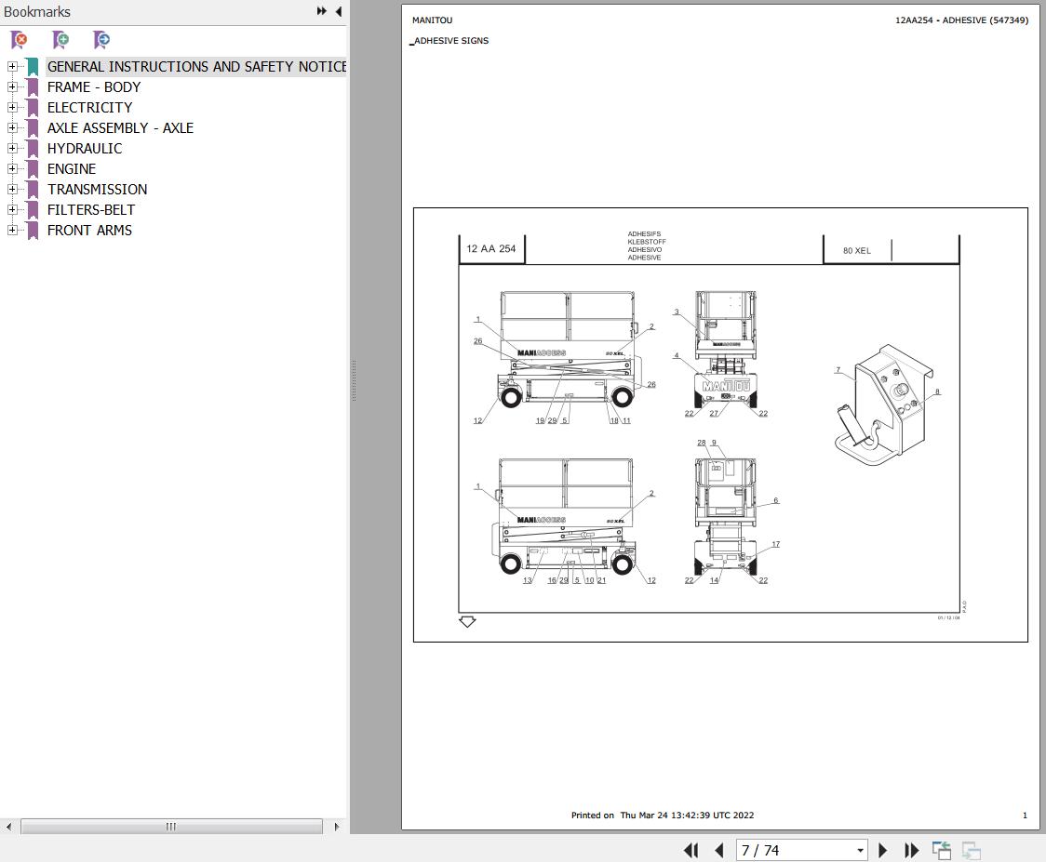Expand all bookmarks with double-arrow icon
Image resolution: width=1046 pixels, height=862 pixels.
pyautogui.click(x=322, y=11)
